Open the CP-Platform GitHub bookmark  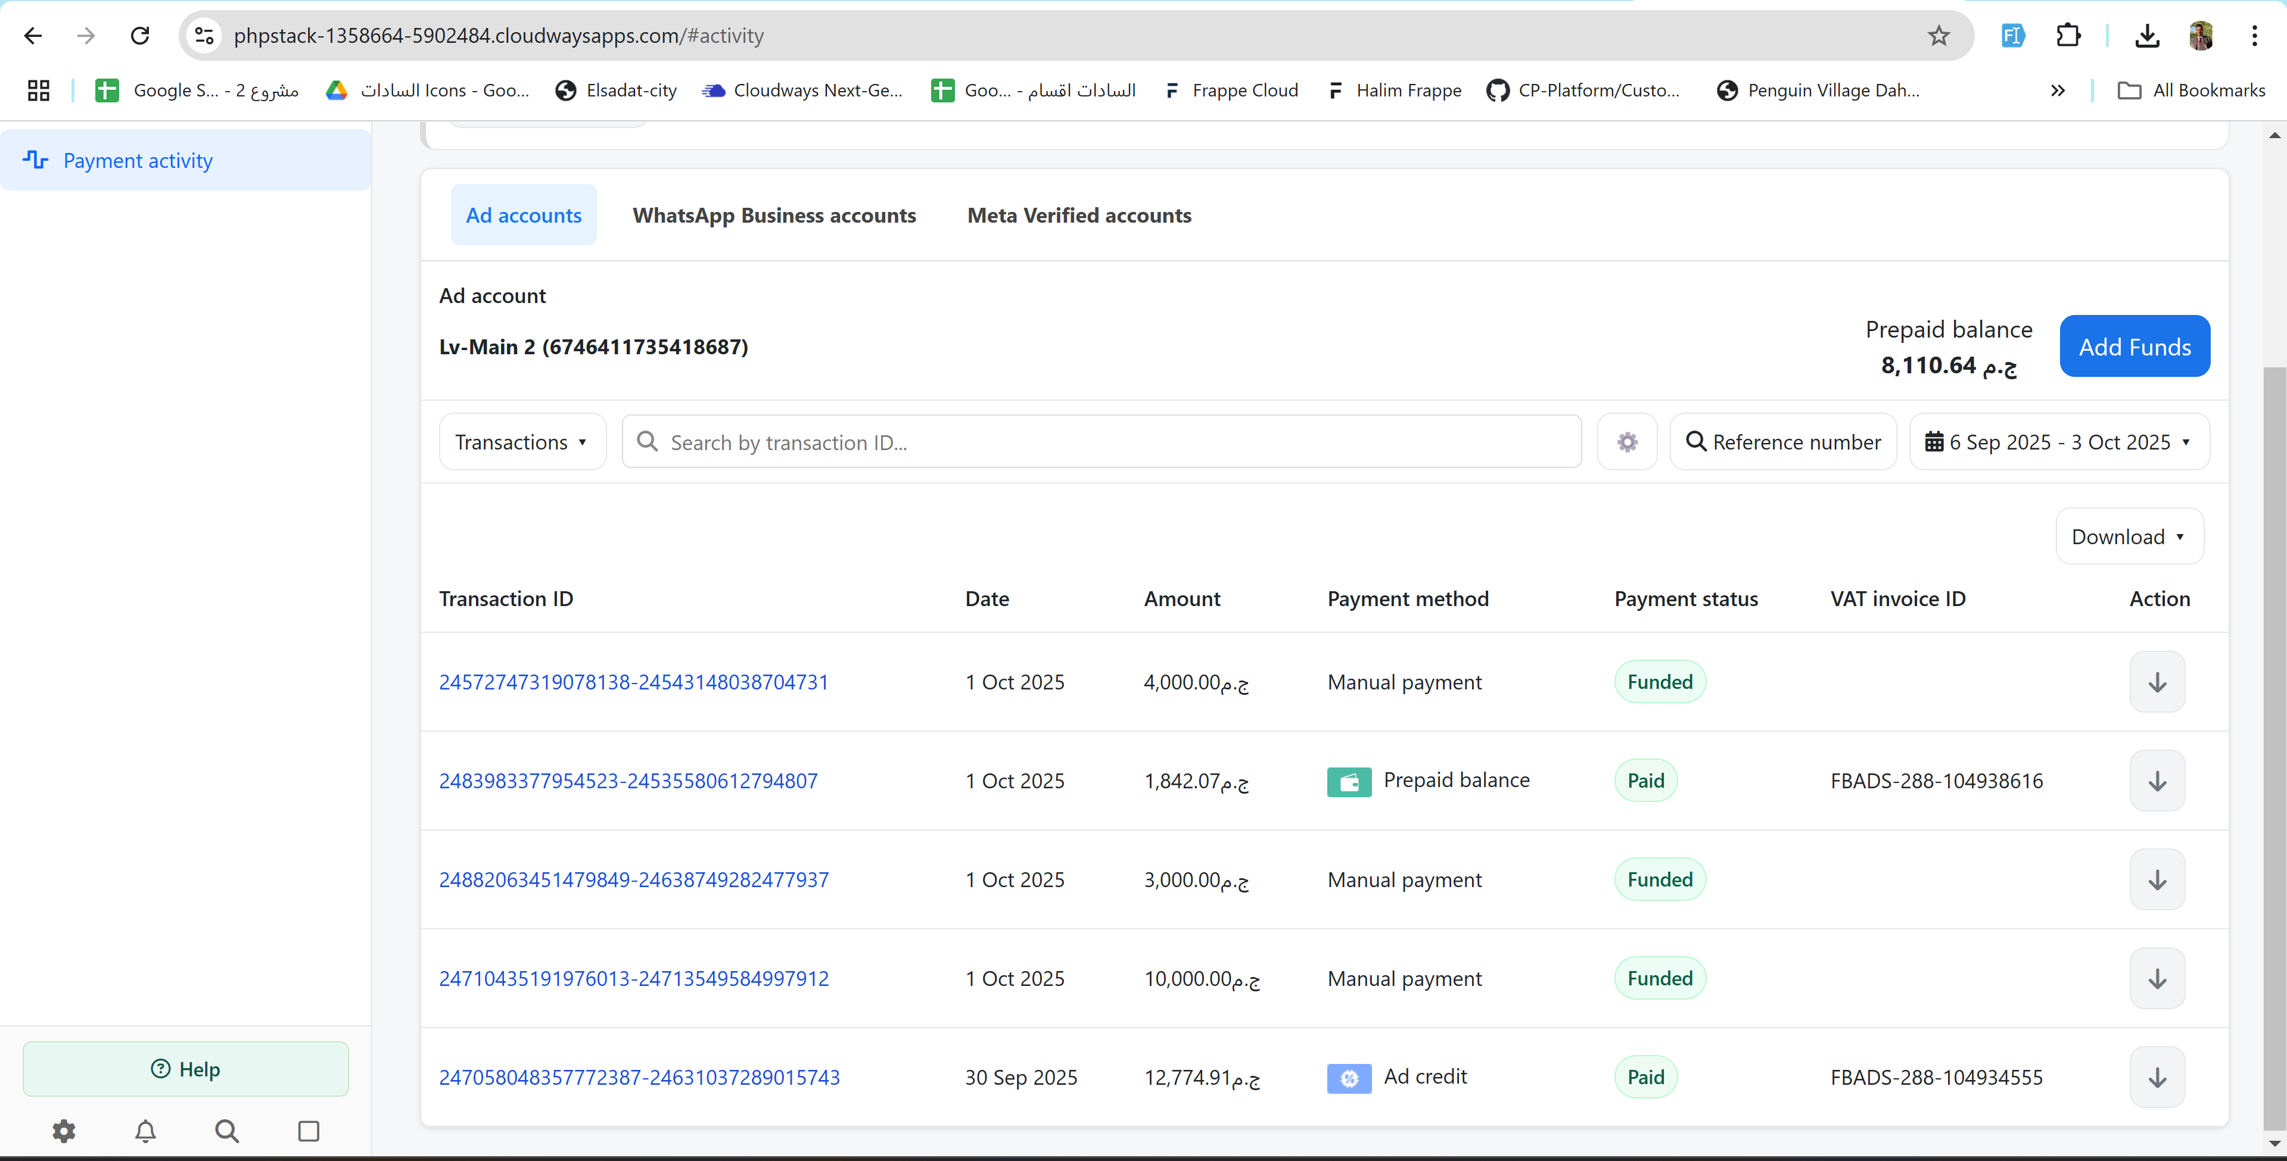tap(1583, 90)
